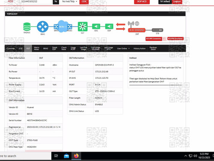This screenshot has width=214, height=161.
Task: Click the customer number search field
Action: coord(36,2)
